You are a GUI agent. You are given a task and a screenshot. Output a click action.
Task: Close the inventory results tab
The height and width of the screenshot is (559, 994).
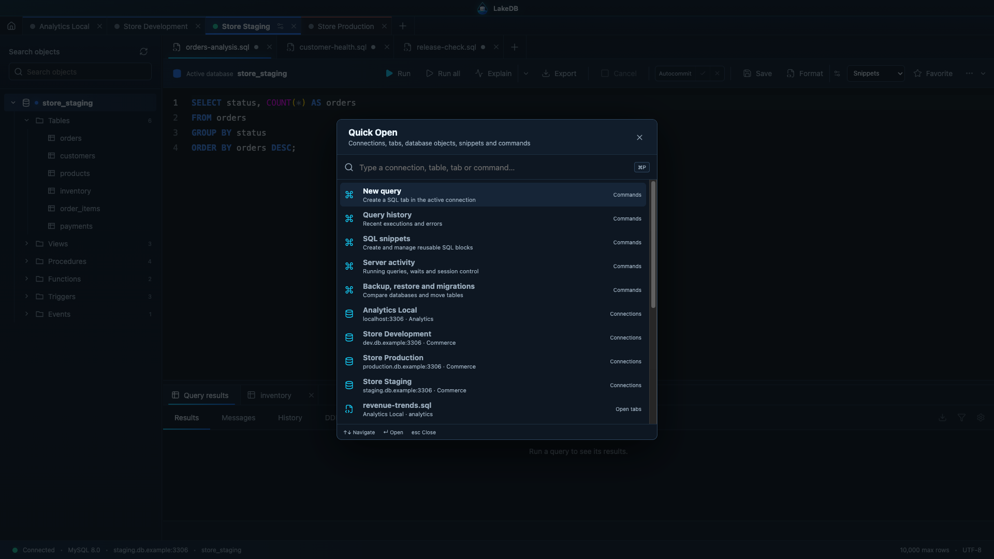[311, 395]
